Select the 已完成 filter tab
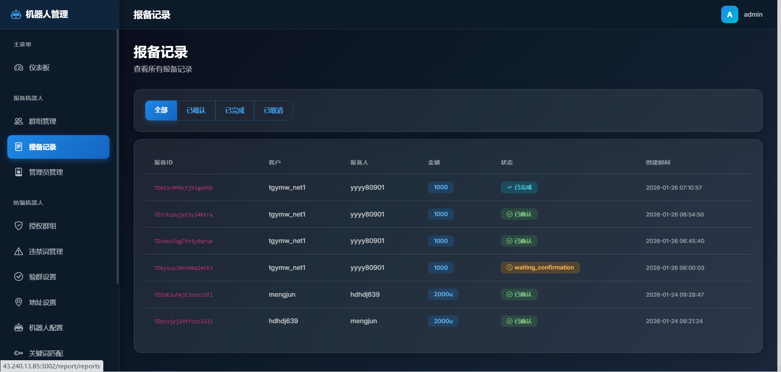The image size is (781, 372). (235, 110)
